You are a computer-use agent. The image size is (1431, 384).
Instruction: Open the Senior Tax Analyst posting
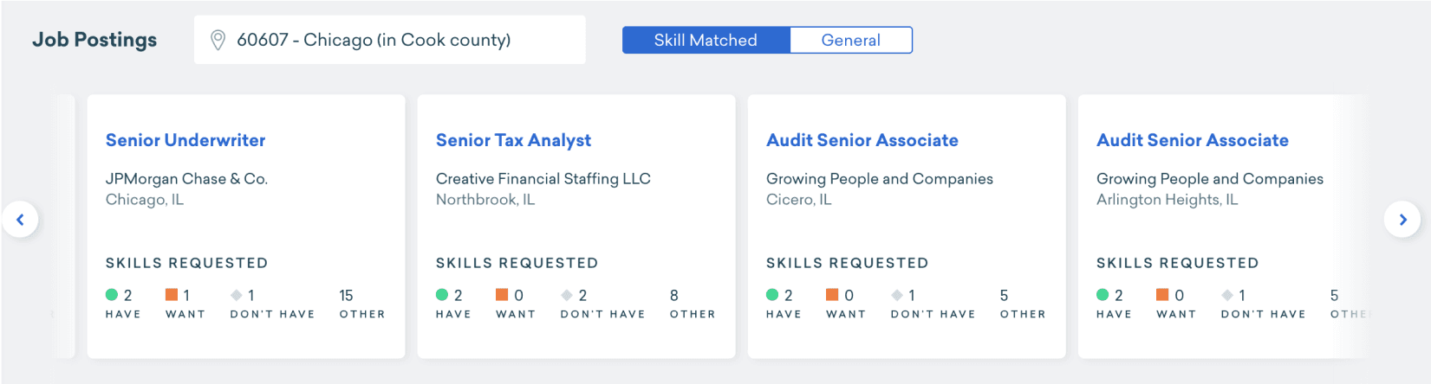coord(513,140)
